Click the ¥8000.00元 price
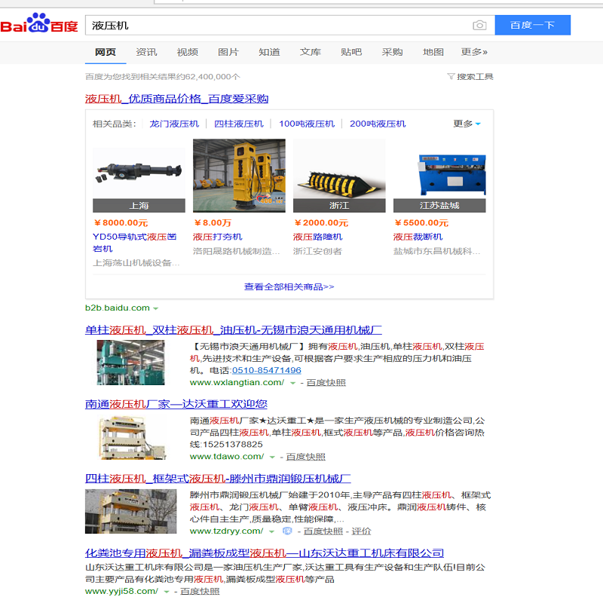 pos(121,222)
